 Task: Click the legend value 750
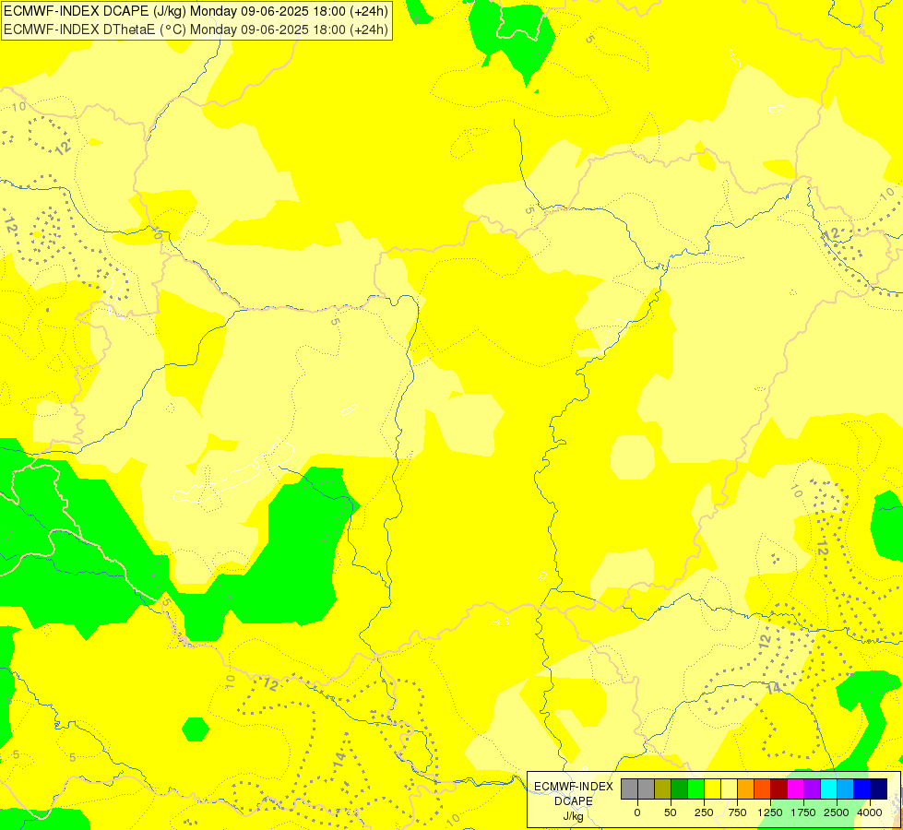[737, 812]
